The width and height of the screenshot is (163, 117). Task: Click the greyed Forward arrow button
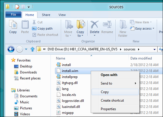tap(19, 49)
